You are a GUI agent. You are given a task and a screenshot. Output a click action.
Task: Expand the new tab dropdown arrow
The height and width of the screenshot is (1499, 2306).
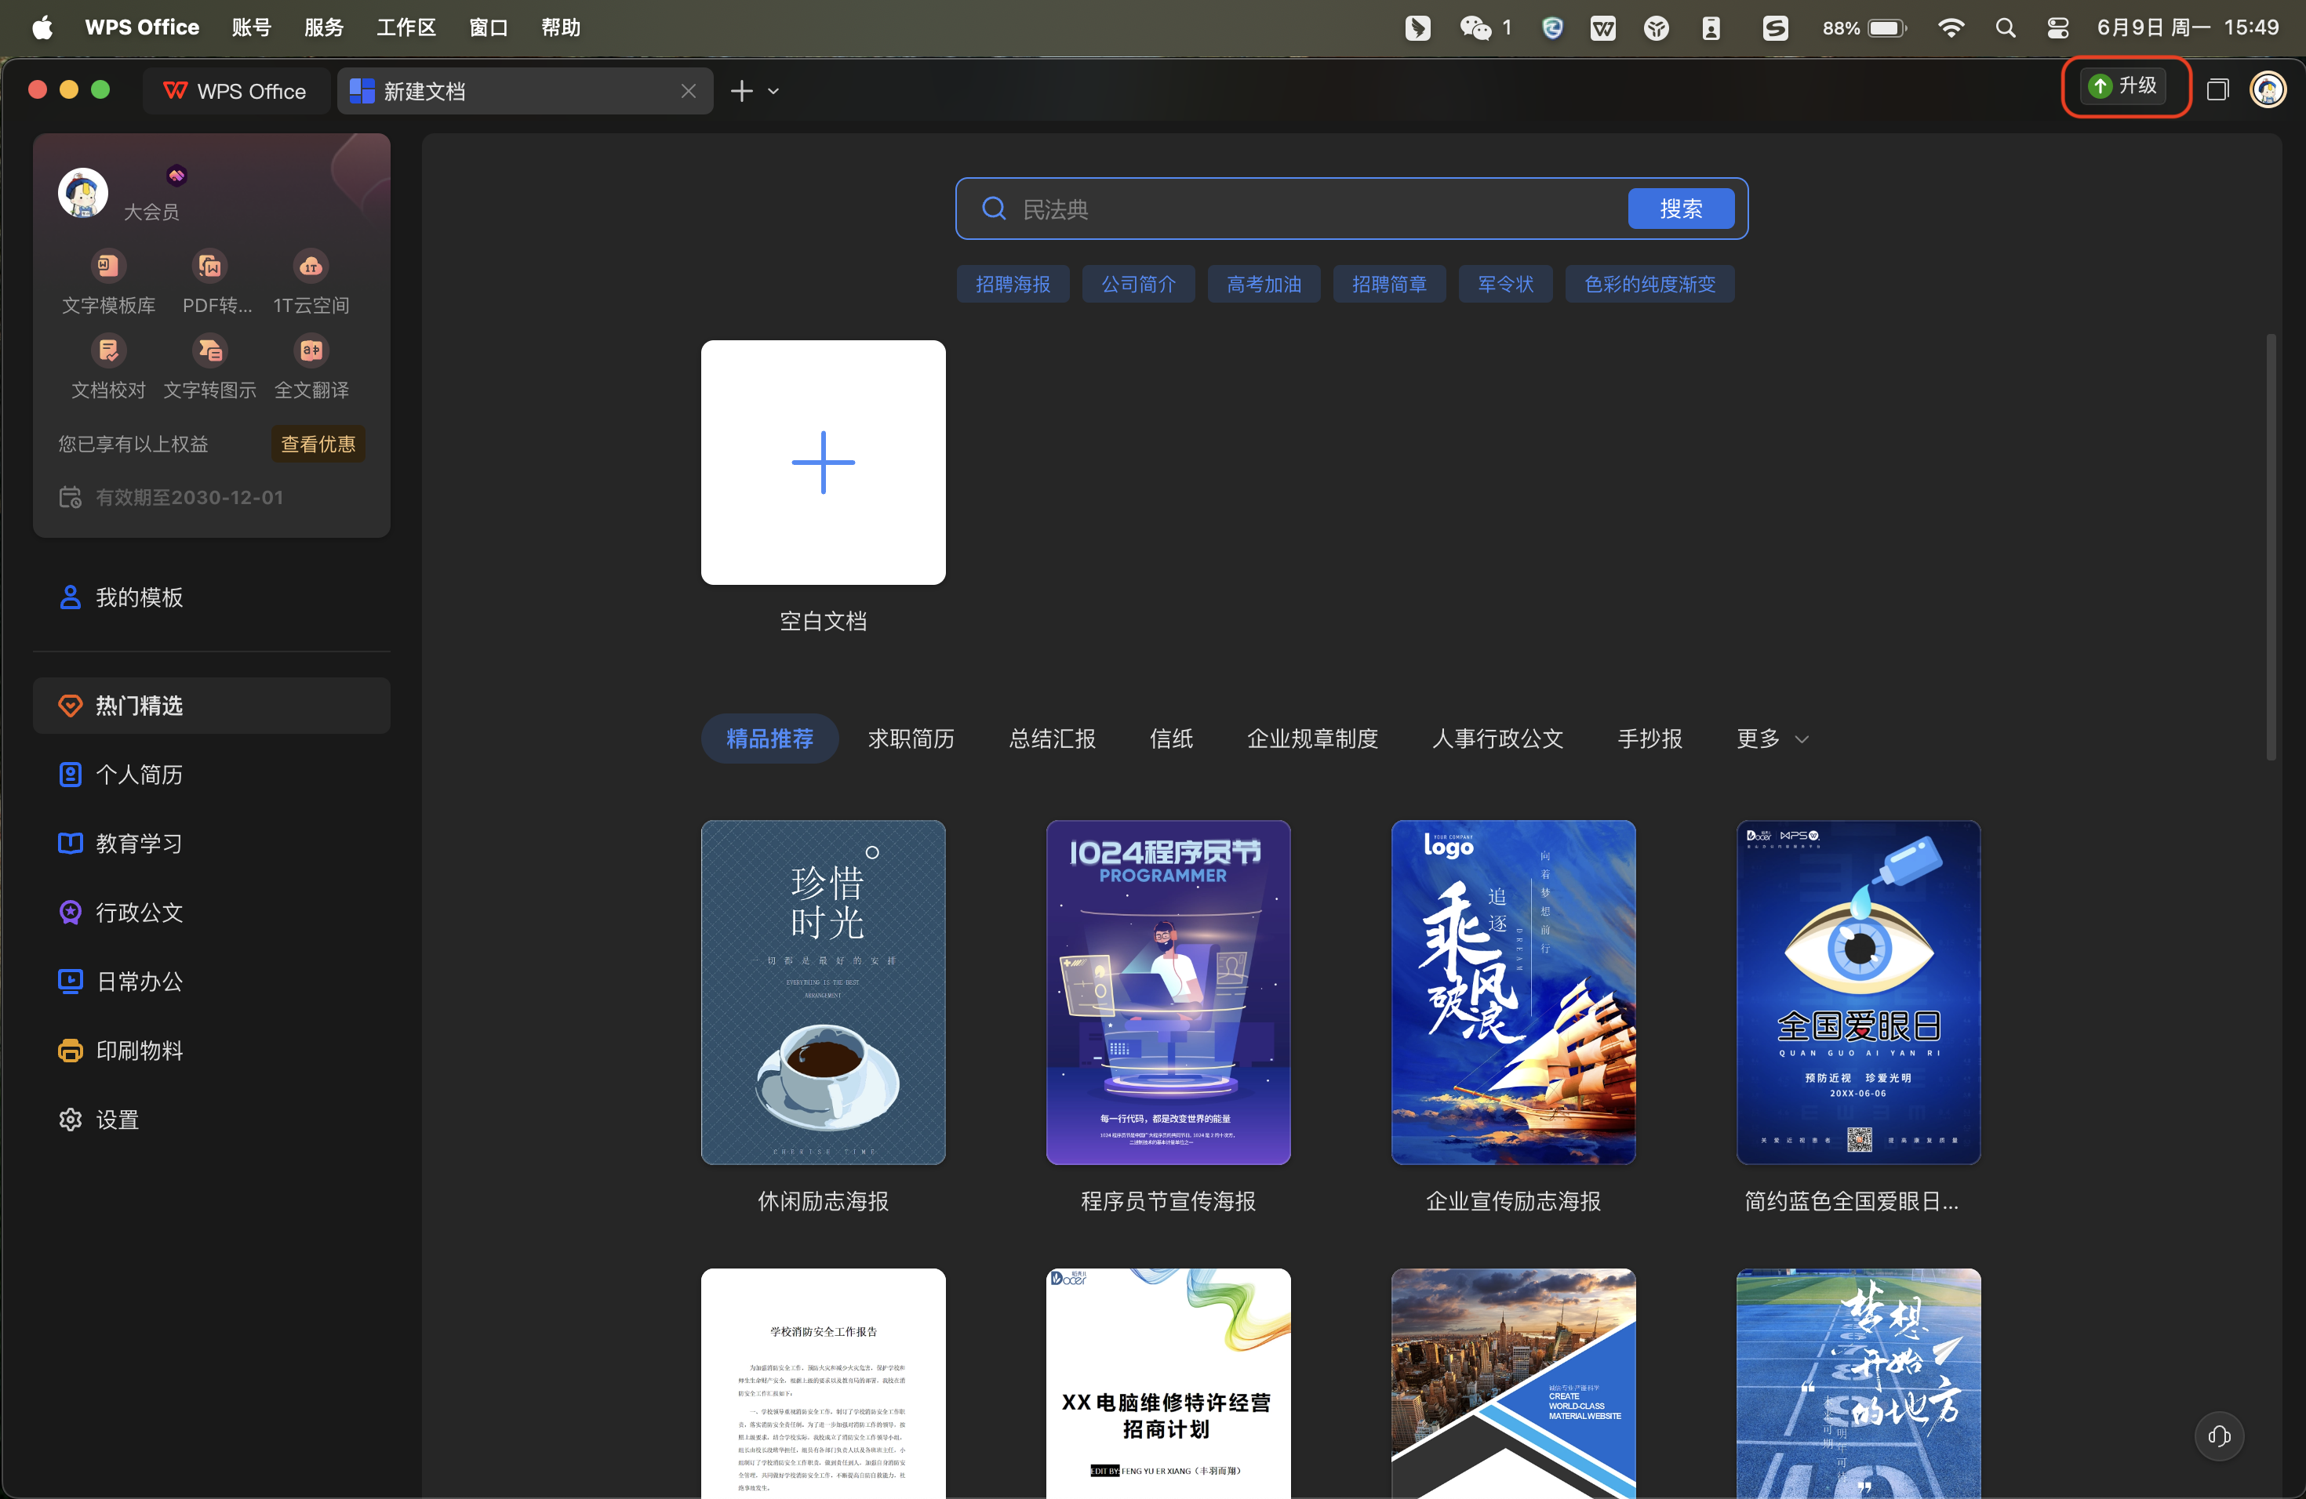click(773, 91)
